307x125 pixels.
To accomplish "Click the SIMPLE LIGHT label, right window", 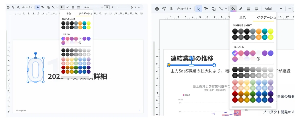I will tap(242, 26).
